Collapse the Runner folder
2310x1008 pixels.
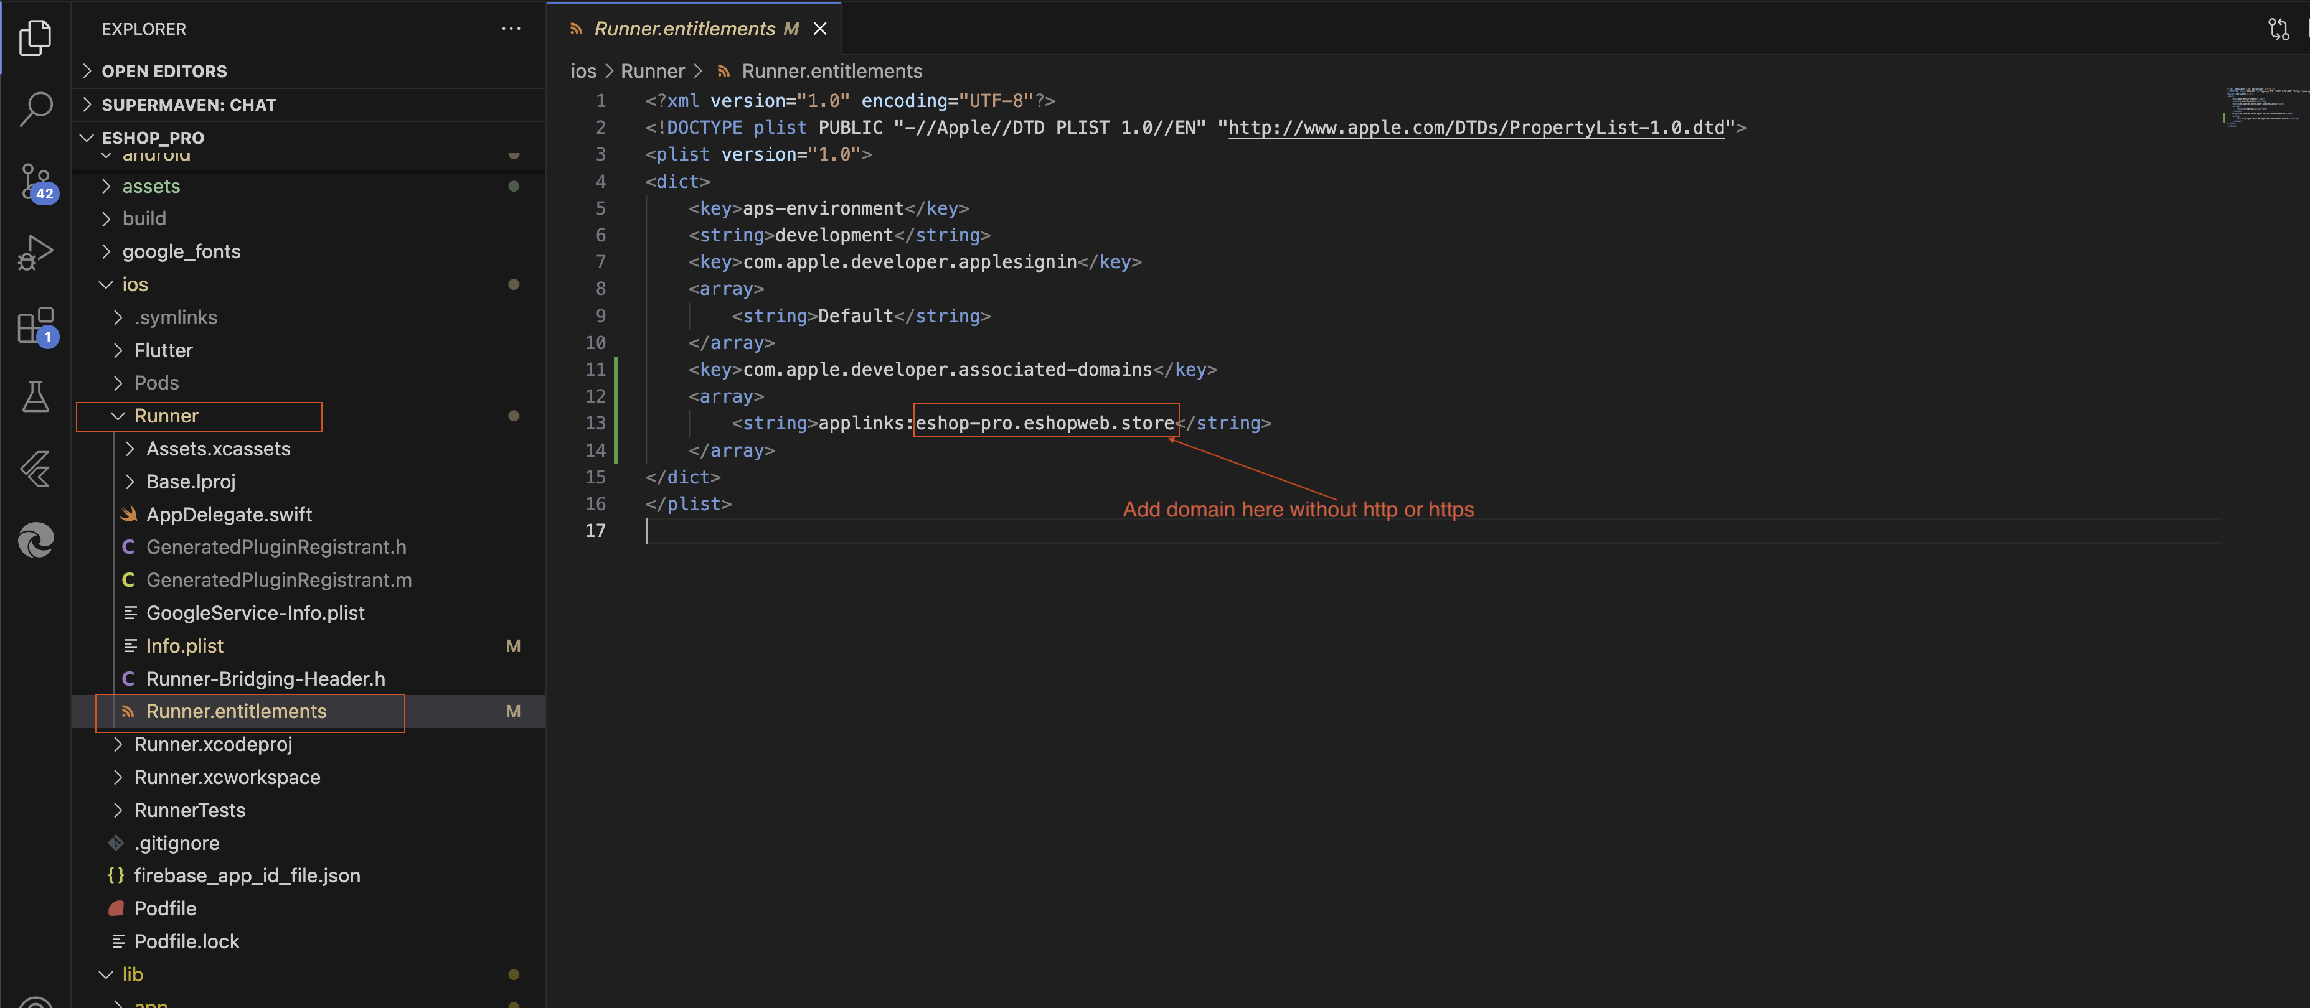(x=308, y=416)
